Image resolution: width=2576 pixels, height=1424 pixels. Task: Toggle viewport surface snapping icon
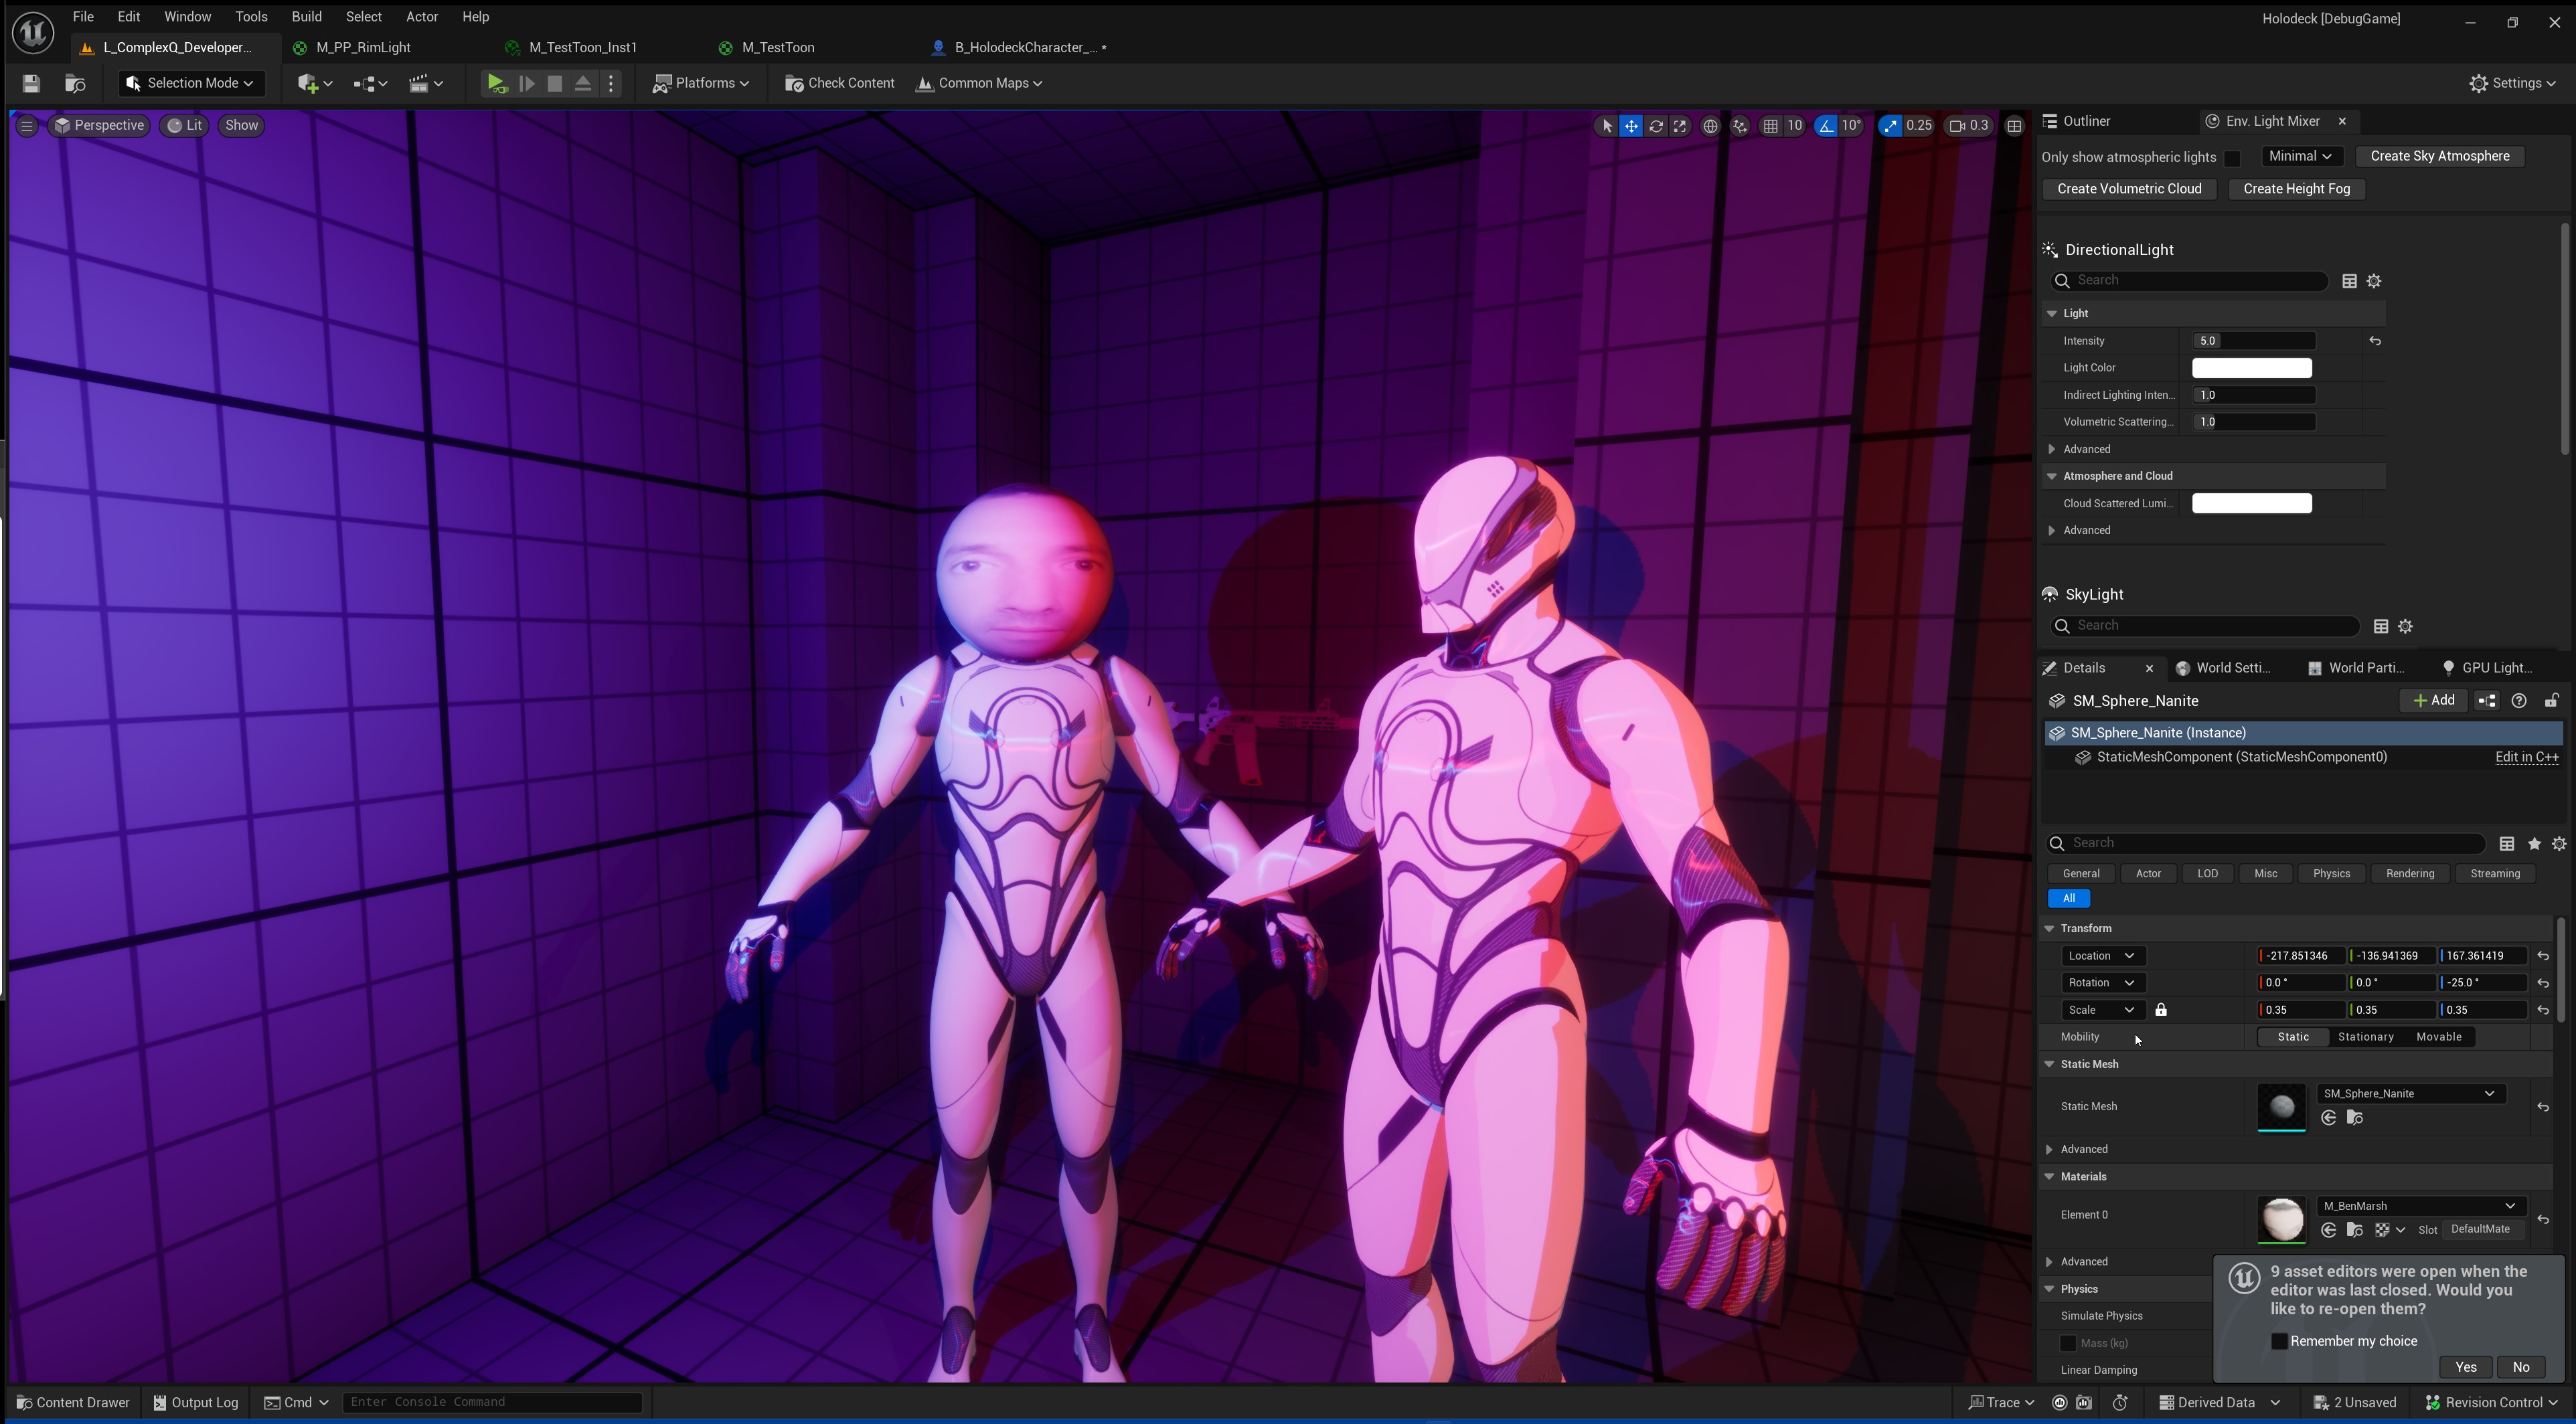[x=1741, y=126]
